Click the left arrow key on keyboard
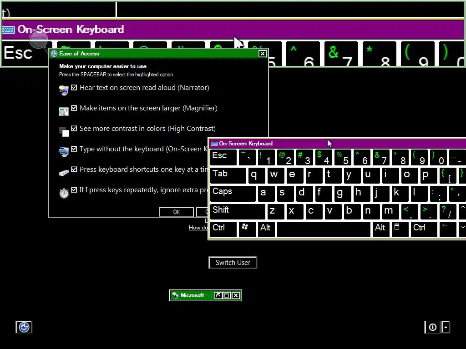The width and height of the screenshot is (466, 349). click(x=448, y=229)
